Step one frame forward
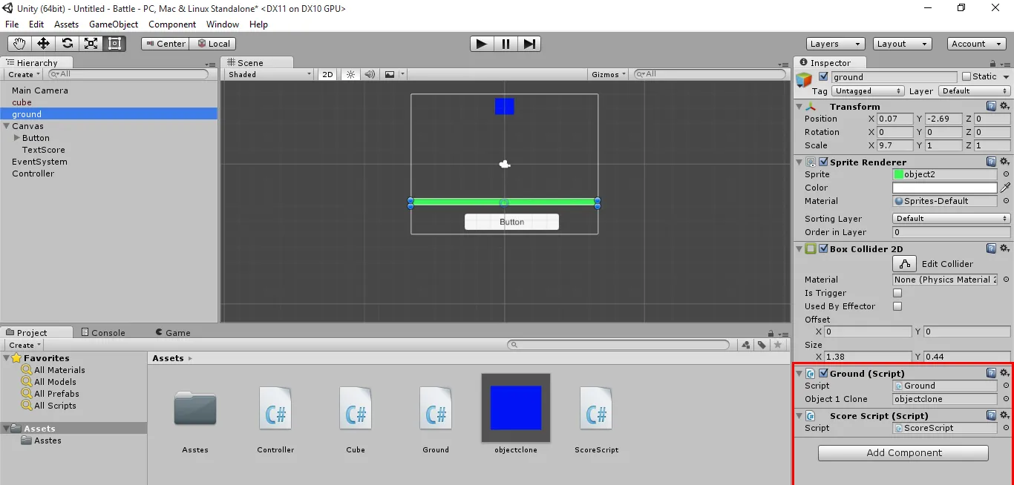 pyautogui.click(x=529, y=44)
